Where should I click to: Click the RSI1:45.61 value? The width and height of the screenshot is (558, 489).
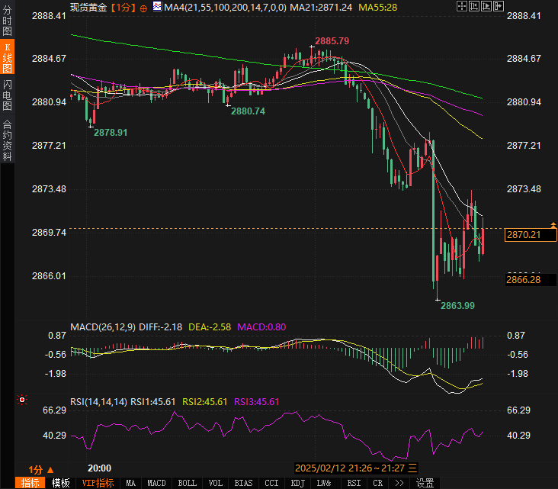(153, 402)
